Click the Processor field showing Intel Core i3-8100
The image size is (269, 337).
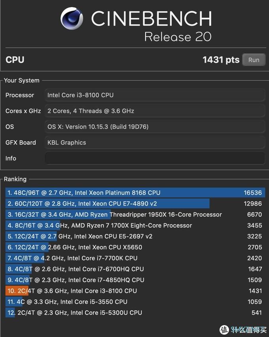[155, 95]
